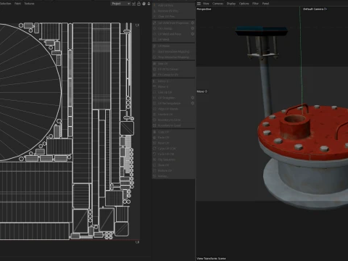Open UV Straighten gear options

193,98
